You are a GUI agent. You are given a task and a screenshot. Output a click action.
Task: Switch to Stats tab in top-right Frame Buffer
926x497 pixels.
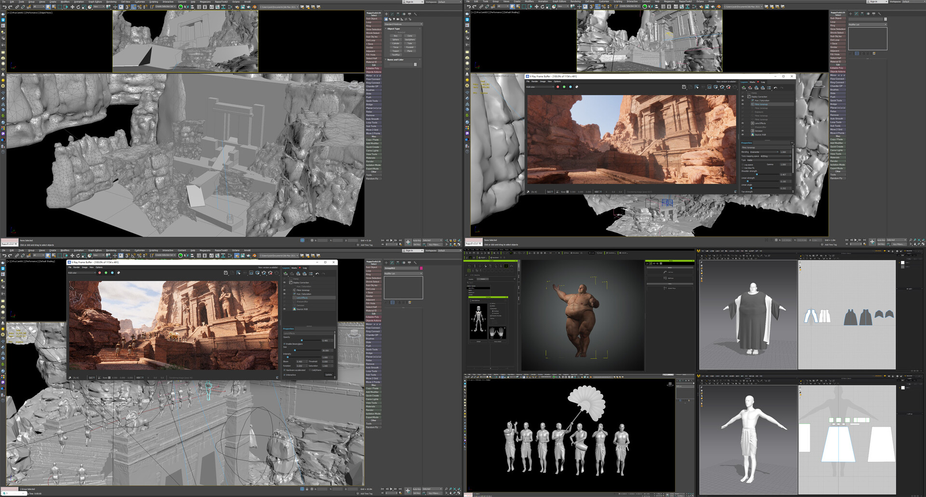point(752,82)
